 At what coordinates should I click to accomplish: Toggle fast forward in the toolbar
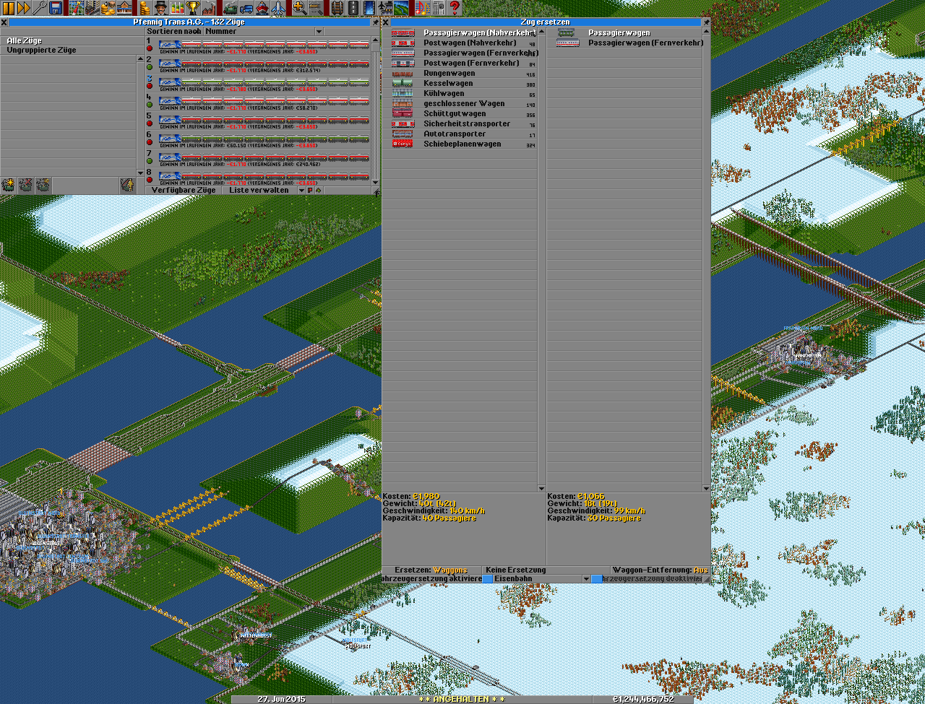(x=24, y=8)
